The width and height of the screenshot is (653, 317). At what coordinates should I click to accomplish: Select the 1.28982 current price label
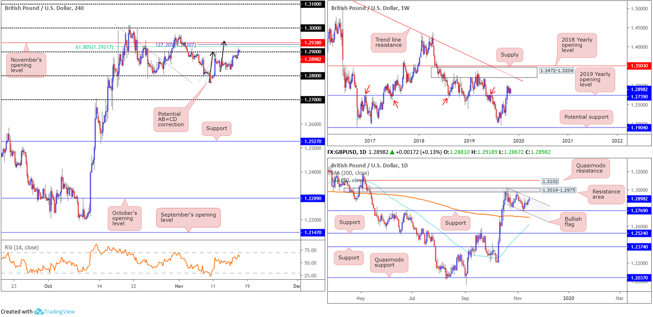(x=313, y=59)
